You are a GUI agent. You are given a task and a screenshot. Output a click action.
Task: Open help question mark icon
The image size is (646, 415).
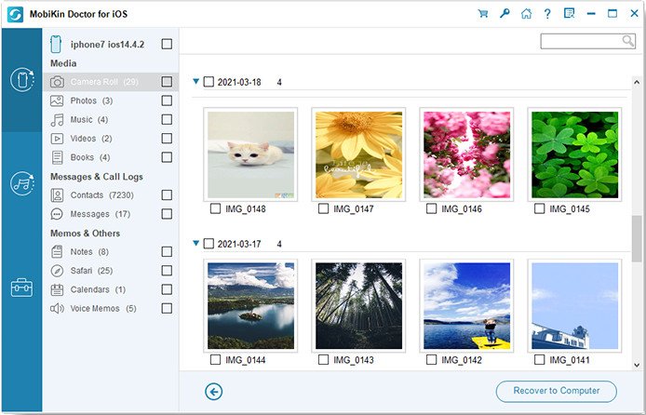547,14
